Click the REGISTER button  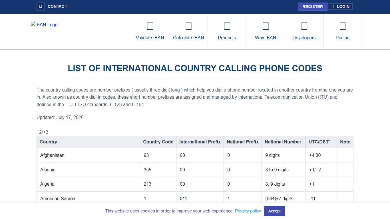coord(312,6)
